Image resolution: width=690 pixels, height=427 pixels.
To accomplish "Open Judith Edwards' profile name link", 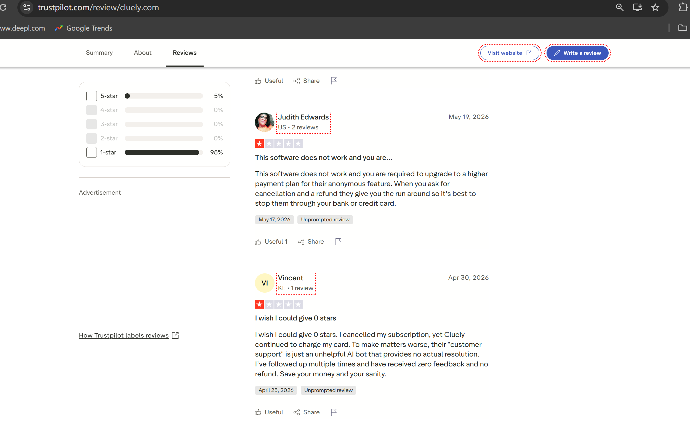I will [303, 117].
